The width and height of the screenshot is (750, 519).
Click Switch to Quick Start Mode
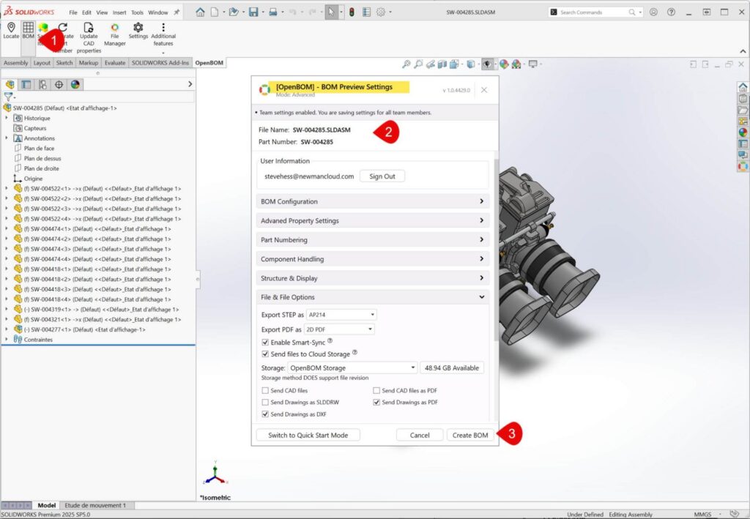coord(308,435)
